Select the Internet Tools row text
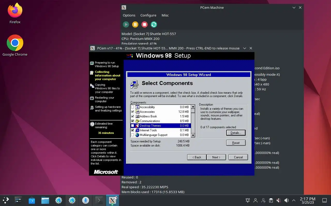This screenshot has width=331, height=206. [148, 130]
